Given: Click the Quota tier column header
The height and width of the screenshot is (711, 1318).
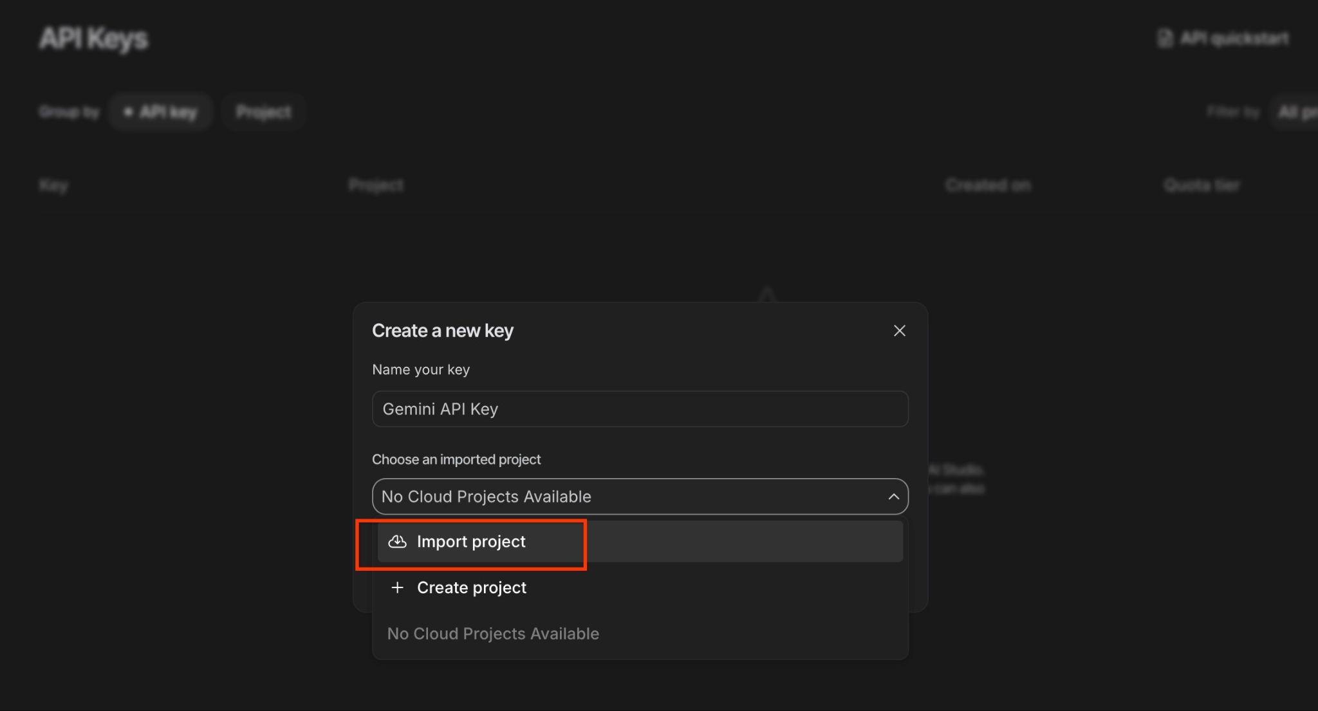Looking at the screenshot, I should click(x=1201, y=186).
